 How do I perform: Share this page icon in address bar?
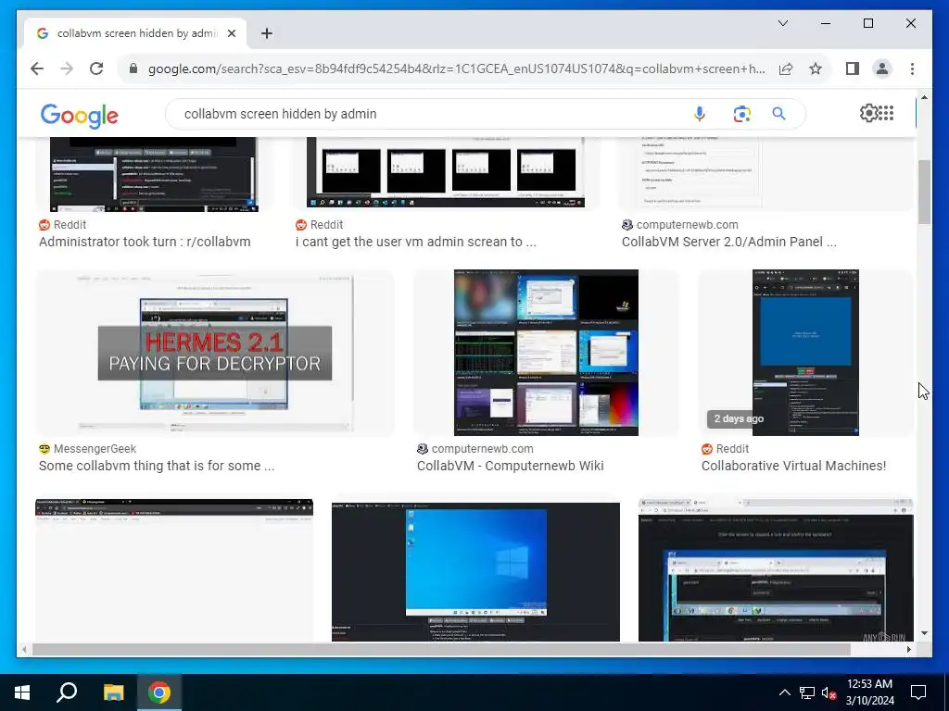(786, 69)
